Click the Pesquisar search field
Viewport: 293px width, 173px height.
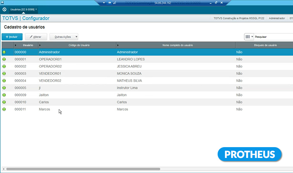click(273, 37)
